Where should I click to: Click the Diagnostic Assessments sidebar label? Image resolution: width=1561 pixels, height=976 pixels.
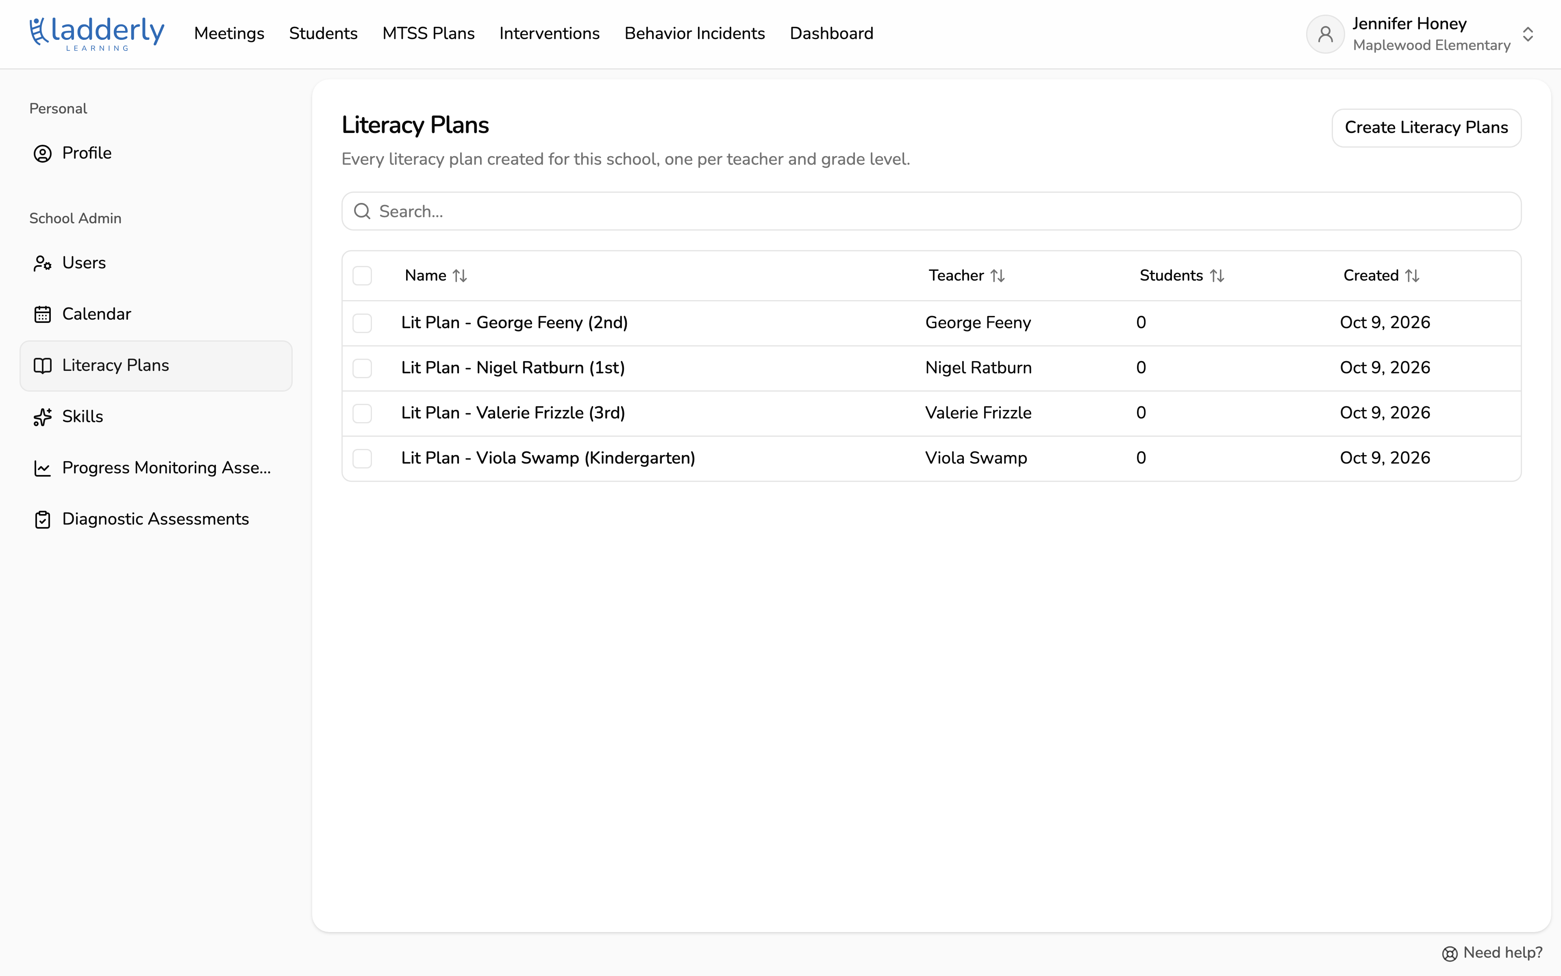155,520
